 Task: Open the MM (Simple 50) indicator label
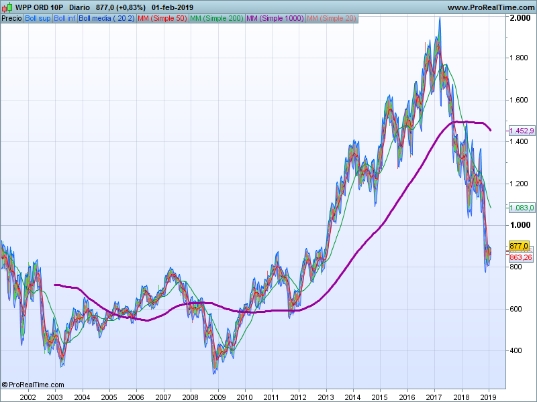pyautogui.click(x=162, y=19)
